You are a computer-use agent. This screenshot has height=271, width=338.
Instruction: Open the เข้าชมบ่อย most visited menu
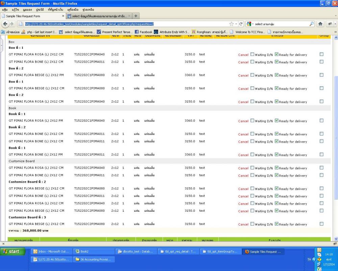point(10,32)
